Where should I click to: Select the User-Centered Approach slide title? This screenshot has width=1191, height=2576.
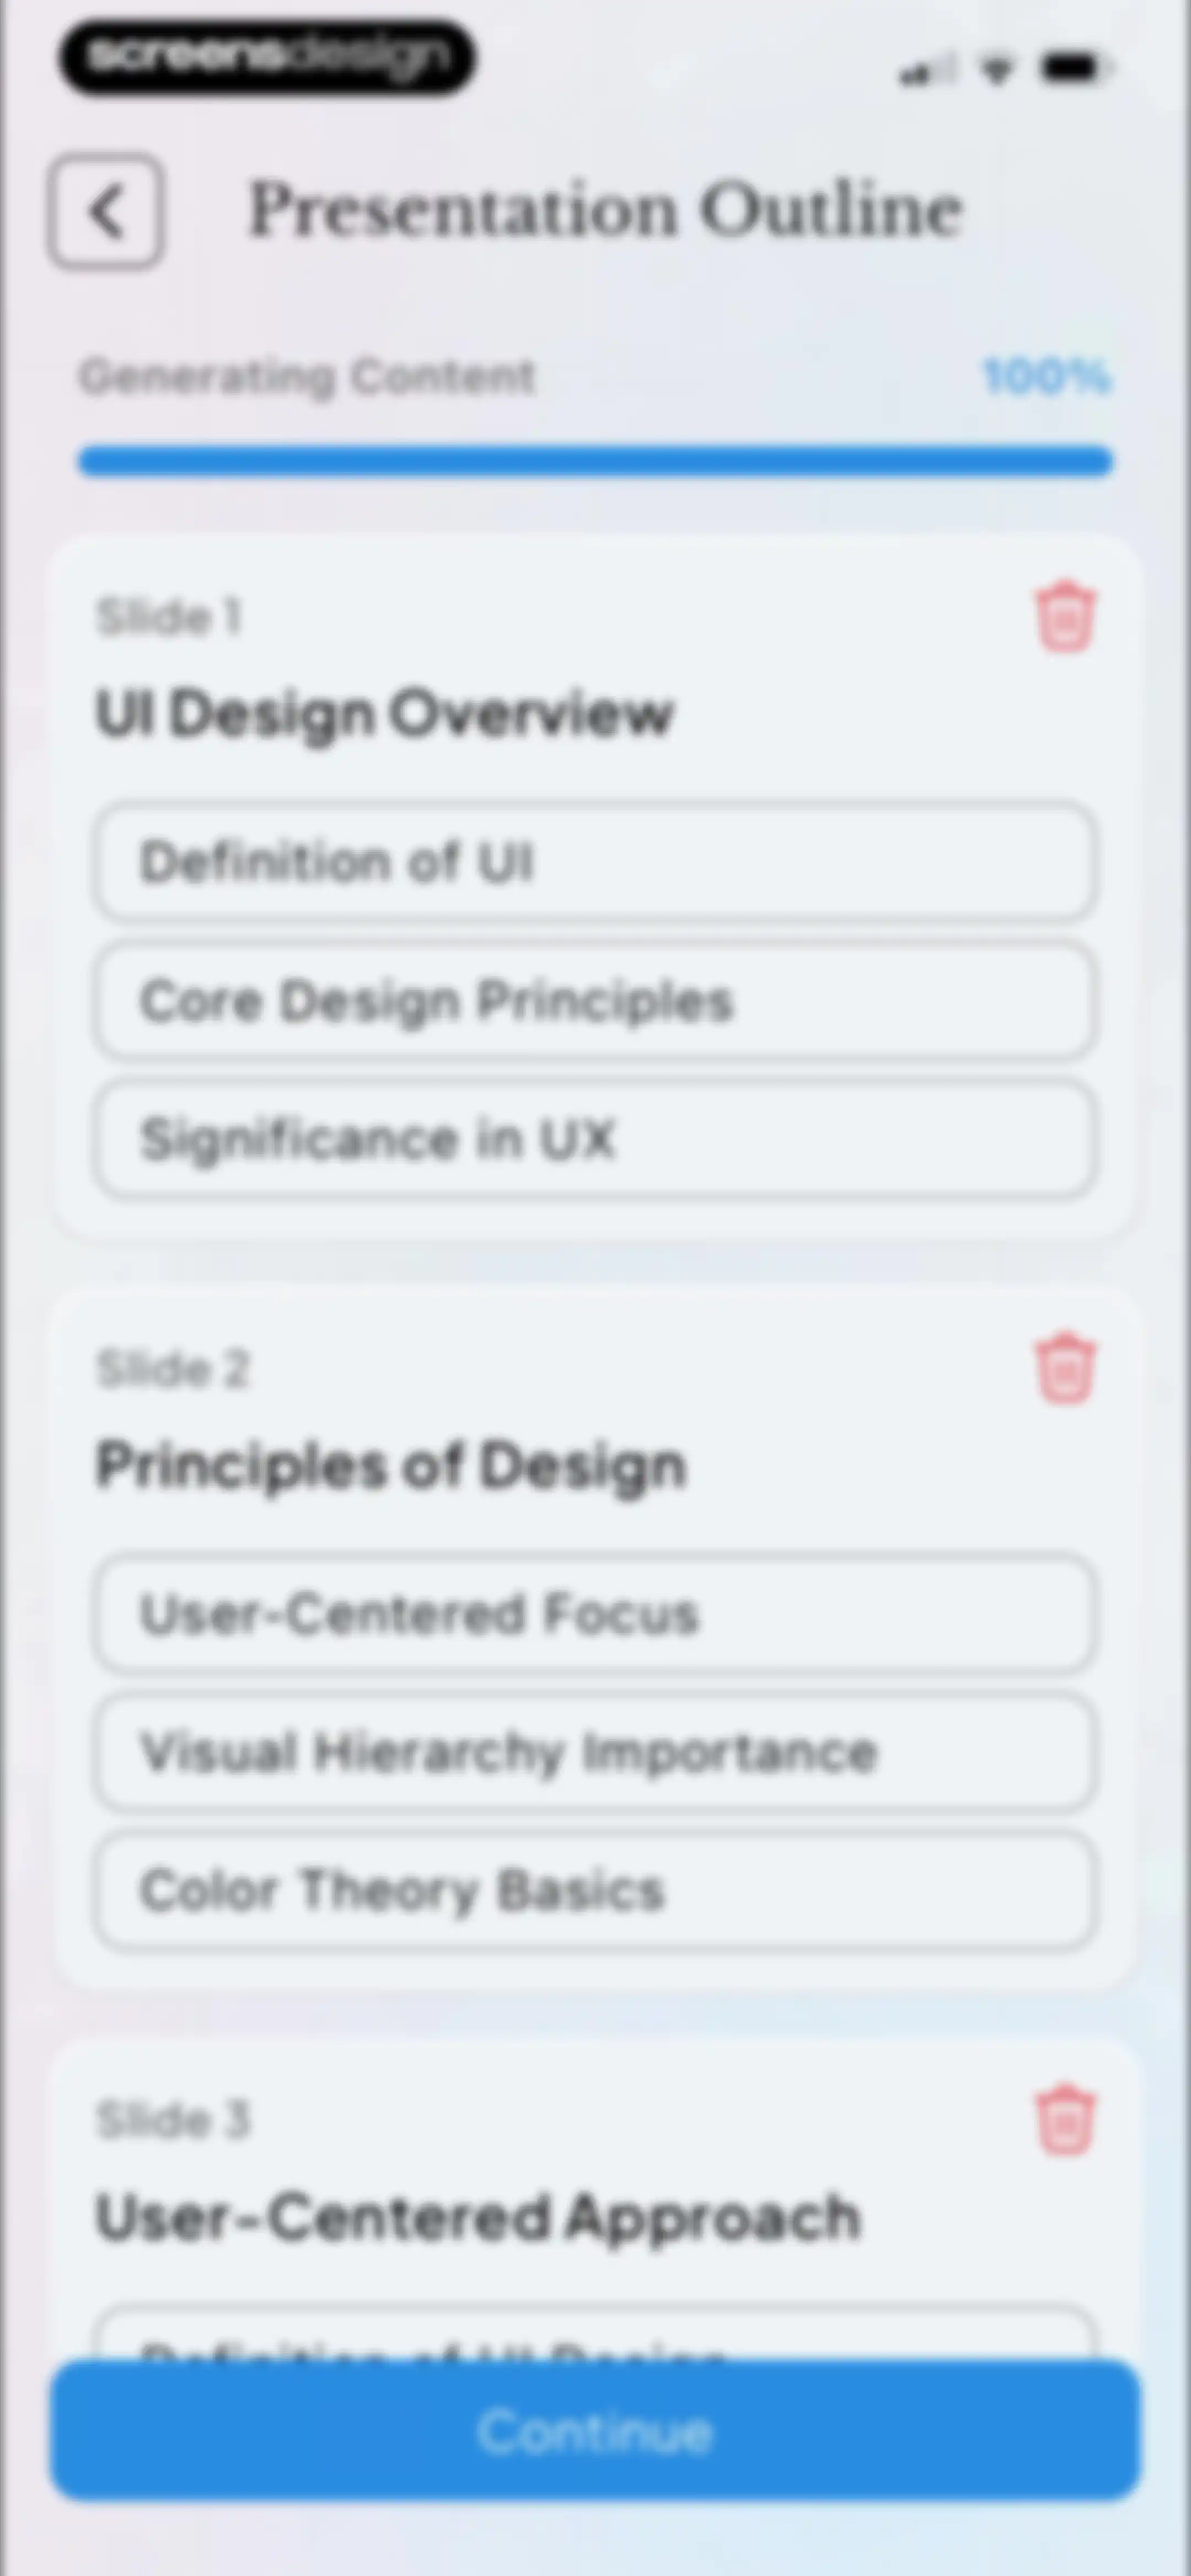pos(478,2218)
